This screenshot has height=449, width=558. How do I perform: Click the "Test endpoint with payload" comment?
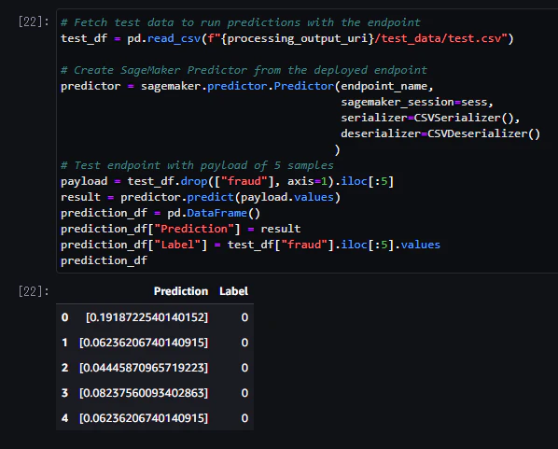197,165
